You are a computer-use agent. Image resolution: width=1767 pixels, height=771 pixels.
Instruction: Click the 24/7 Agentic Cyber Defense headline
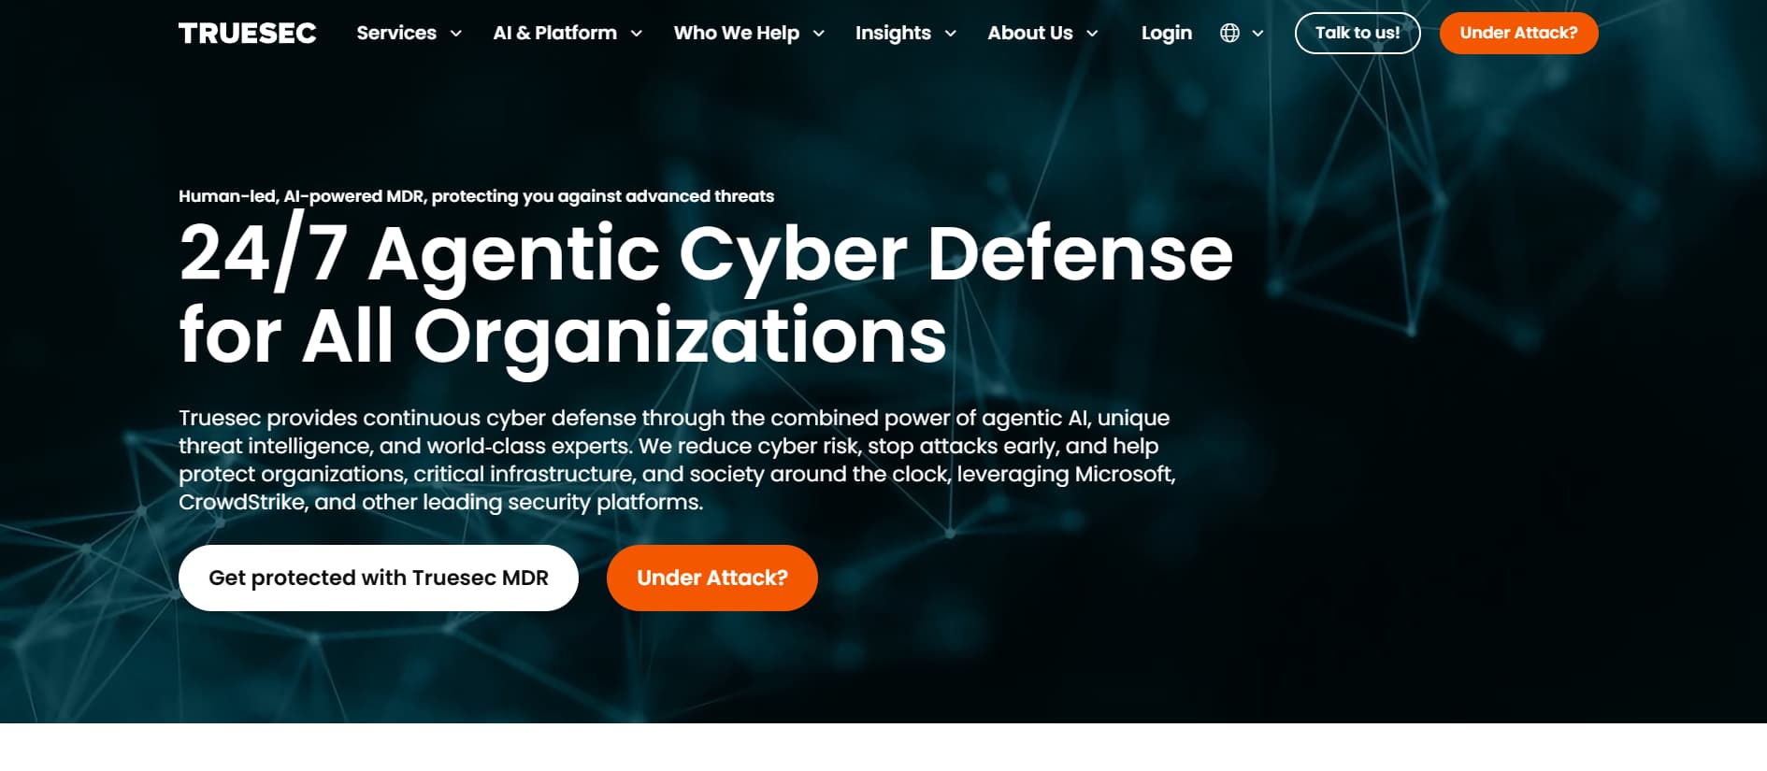[x=706, y=293]
